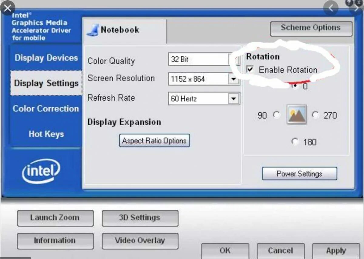Viewport: 364px width, 259px height.
Task: Click the Cancel button
Action: point(281,251)
